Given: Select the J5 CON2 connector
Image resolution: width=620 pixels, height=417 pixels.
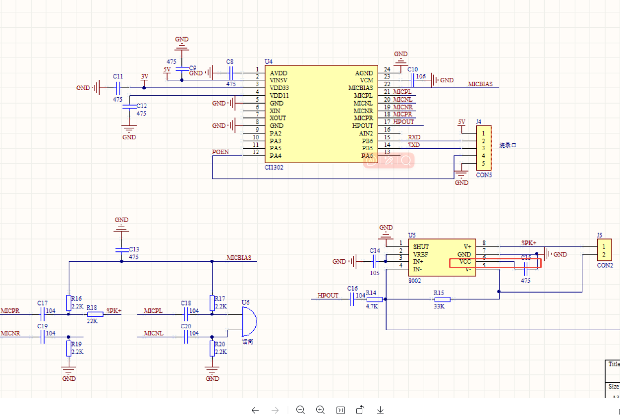Looking at the screenshot, I should (605, 251).
